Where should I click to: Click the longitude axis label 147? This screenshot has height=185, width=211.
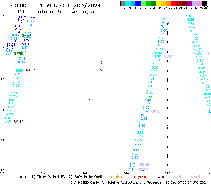tap(168, 173)
